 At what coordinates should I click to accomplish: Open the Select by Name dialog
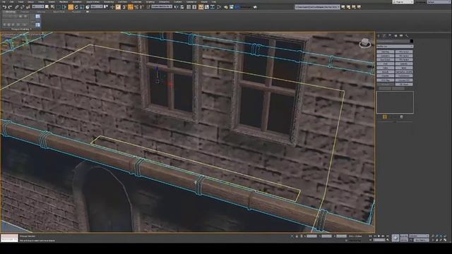click(x=53, y=7)
